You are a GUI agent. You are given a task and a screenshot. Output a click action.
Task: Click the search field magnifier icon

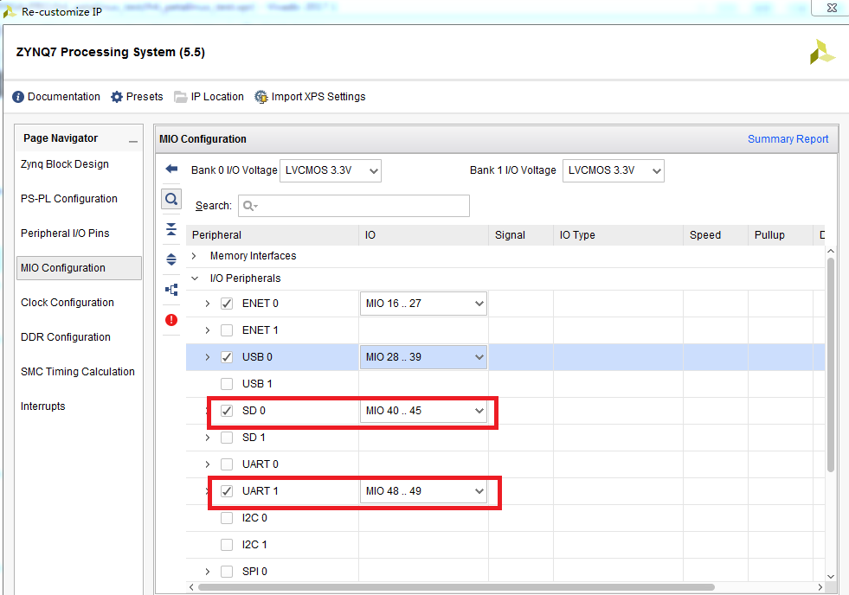coord(250,206)
